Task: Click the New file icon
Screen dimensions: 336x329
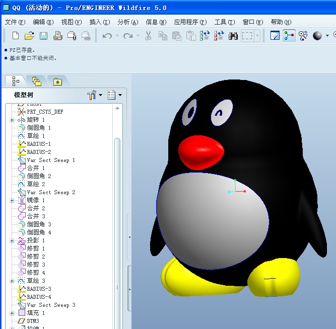Action: (x=16, y=36)
